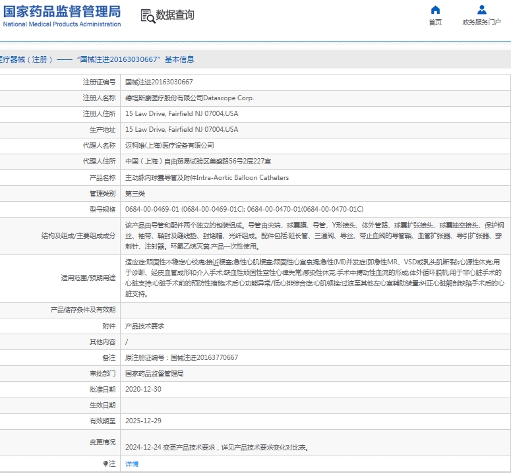Click the structure and composition description text
Image resolution: width=511 pixels, height=476 pixels.
(x=315, y=236)
